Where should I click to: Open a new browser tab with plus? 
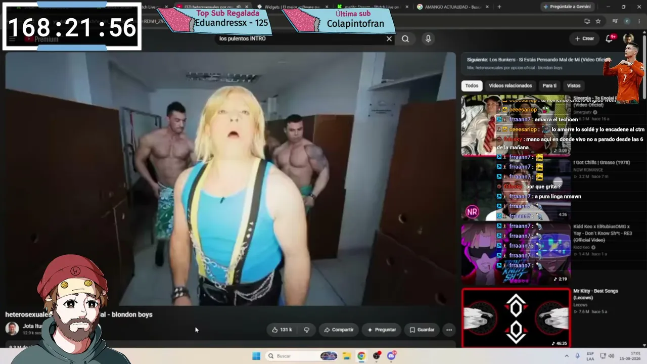pos(499,7)
